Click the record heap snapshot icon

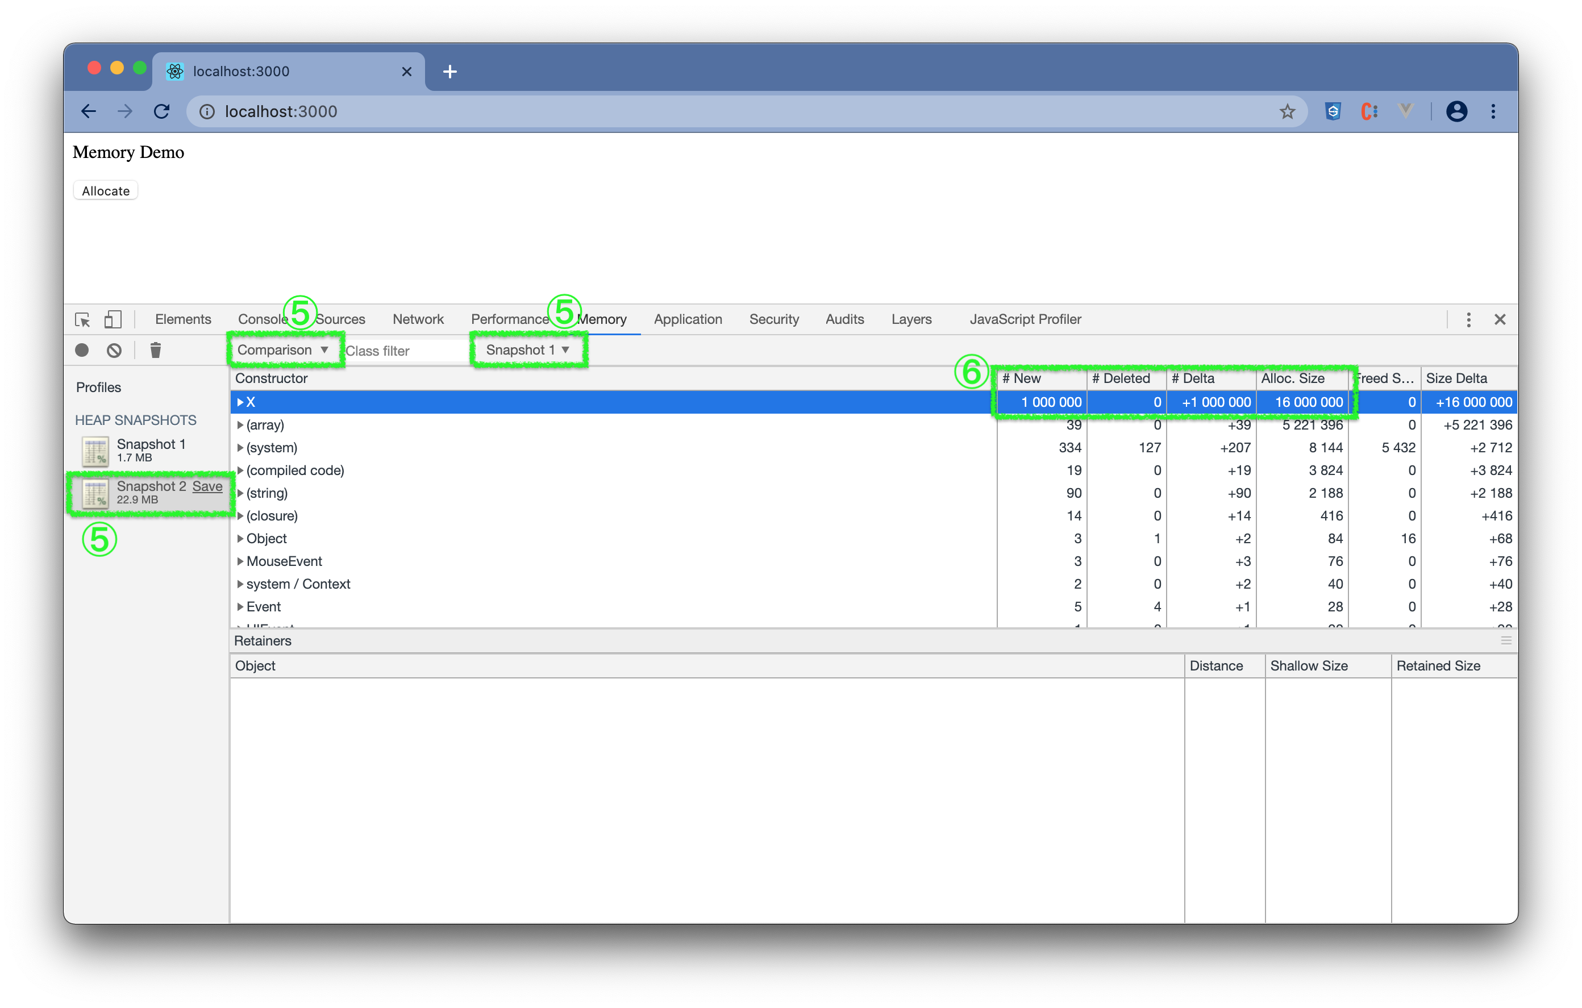click(x=81, y=350)
